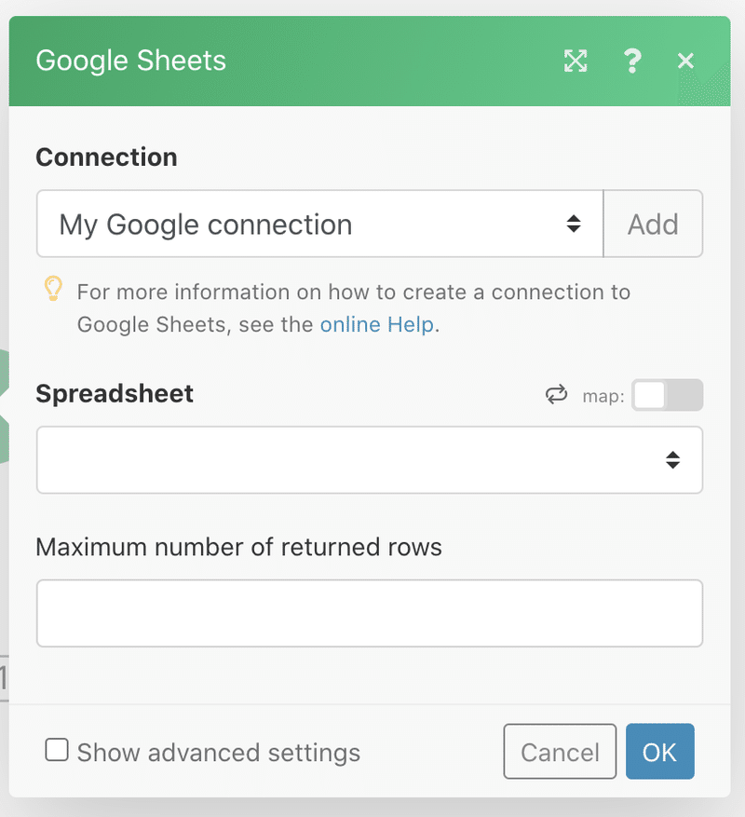Open help via the question mark icon
The height and width of the screenshot is (817, 745).
[x=632, y=61]
